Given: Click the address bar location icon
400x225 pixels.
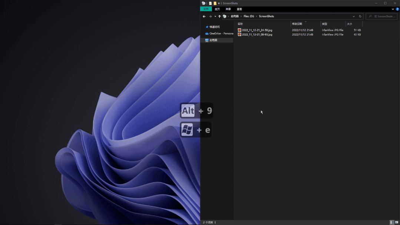Looking at the screenshot, I should click(225, 16).
